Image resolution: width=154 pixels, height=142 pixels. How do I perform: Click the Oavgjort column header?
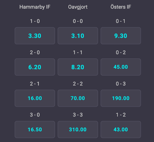coord(78,7)
